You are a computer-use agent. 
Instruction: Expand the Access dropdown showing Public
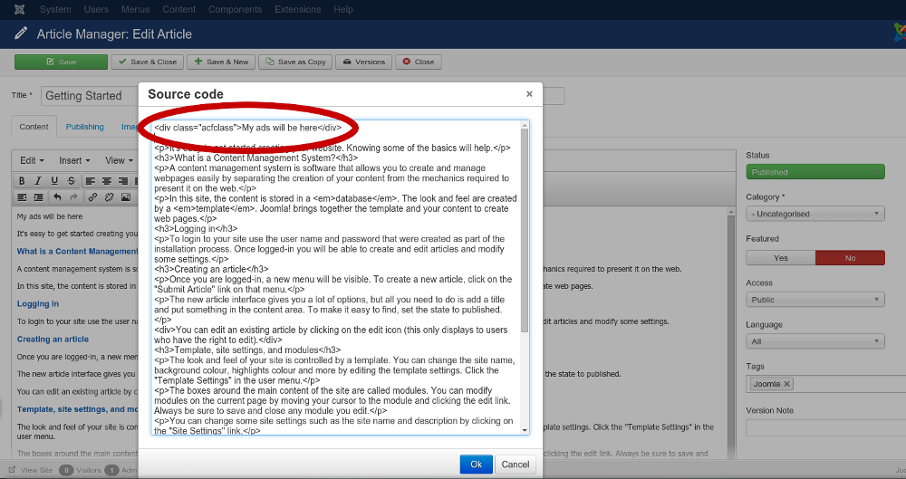coord(814,300)
